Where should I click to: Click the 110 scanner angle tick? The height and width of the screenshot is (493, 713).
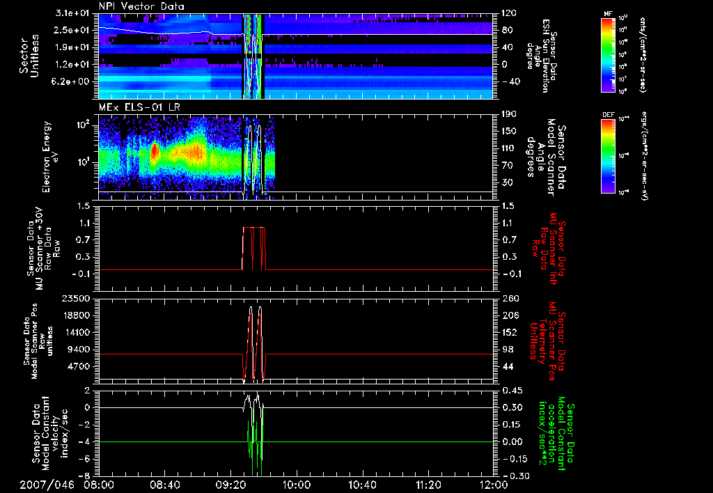pos(509,148)
